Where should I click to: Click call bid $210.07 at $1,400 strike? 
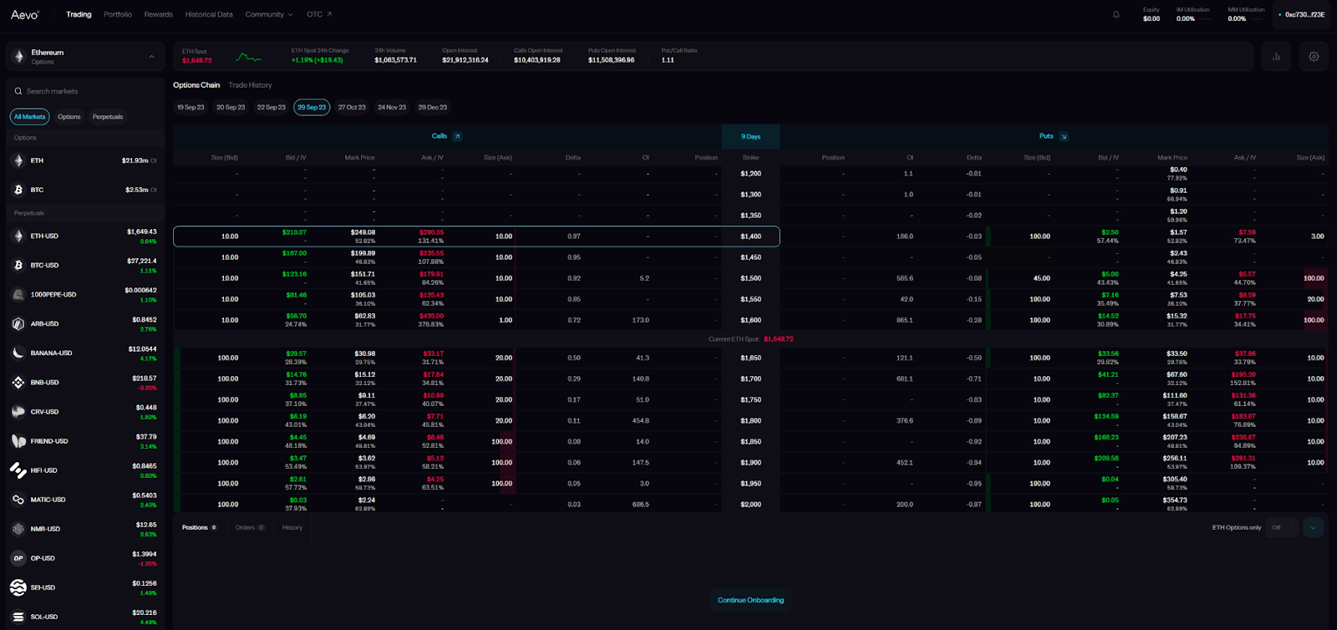294,232
